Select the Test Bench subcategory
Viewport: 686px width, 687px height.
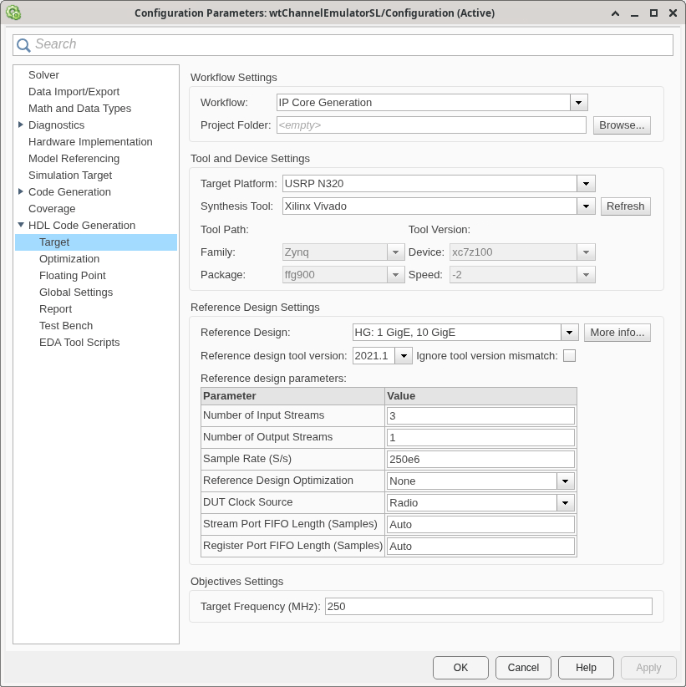[66, 326]
